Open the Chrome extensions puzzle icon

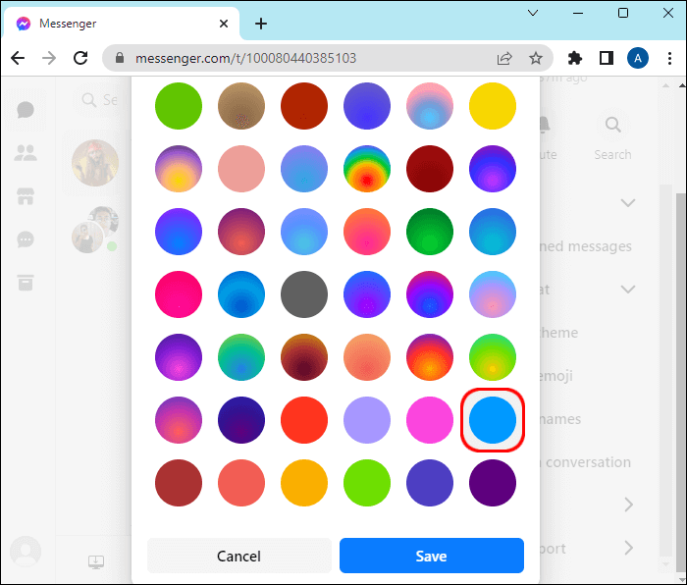pyautogui.click(x=575, y=58)
